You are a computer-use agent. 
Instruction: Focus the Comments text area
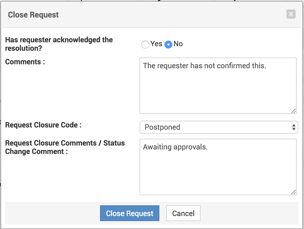click(x=218, y=90)
